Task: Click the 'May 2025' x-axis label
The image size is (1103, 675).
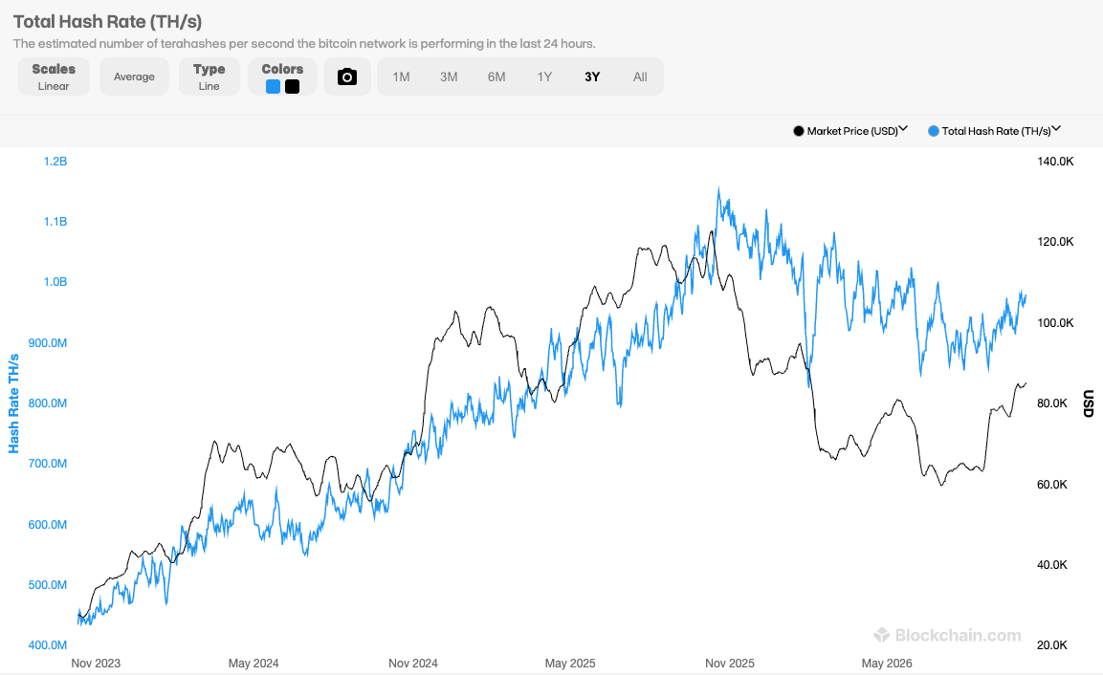Action: click(570, 663)
